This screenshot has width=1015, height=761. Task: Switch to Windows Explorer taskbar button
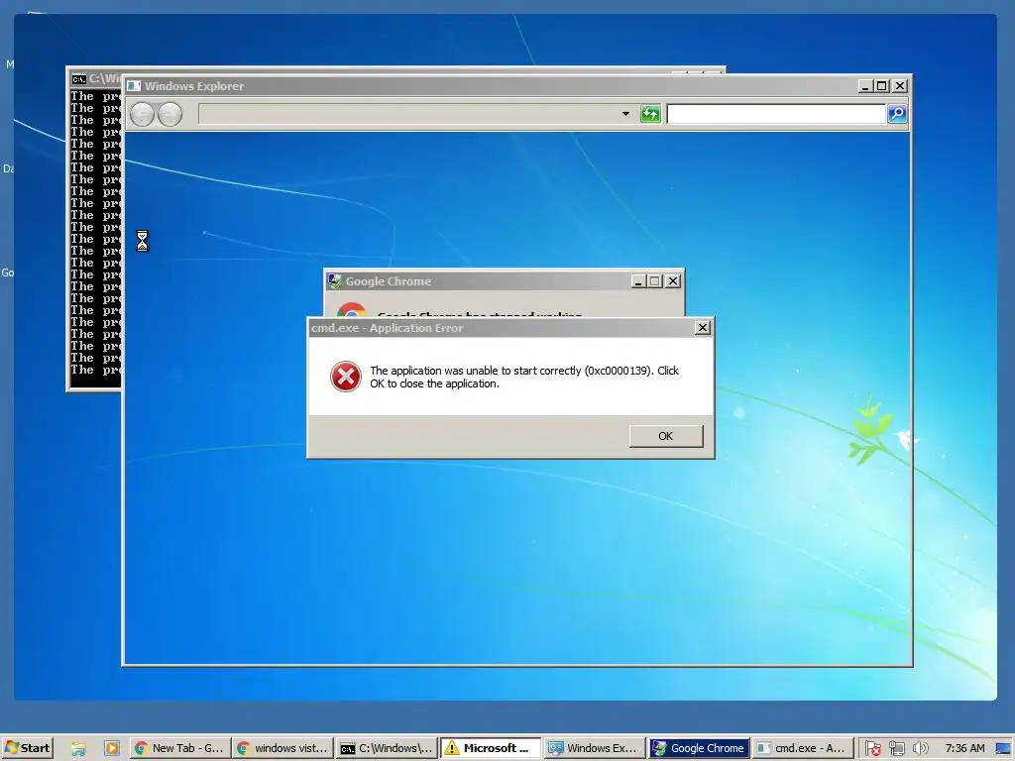[x=595, y=748]
